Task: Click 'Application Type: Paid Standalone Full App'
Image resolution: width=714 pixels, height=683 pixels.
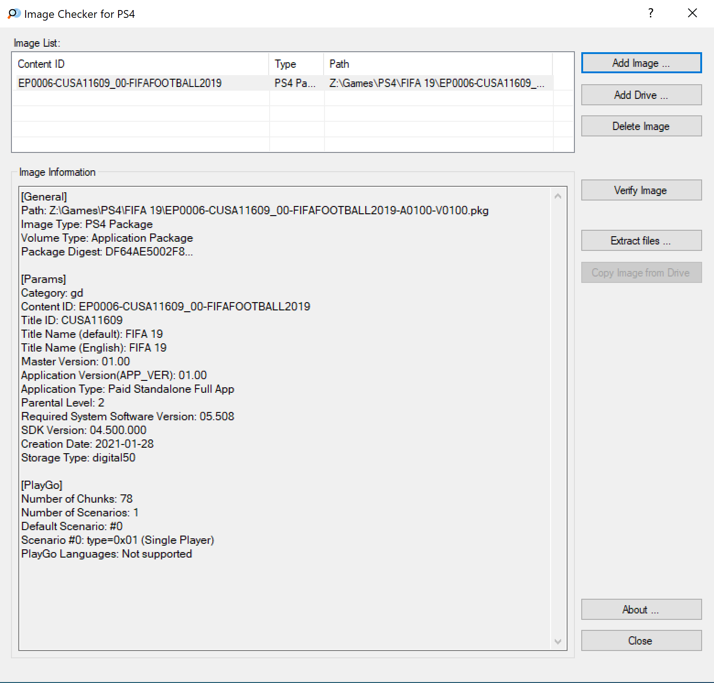Action: 128,389
